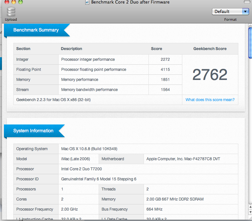
Task: Click the document icon in title bar
Action: (87, 2)
